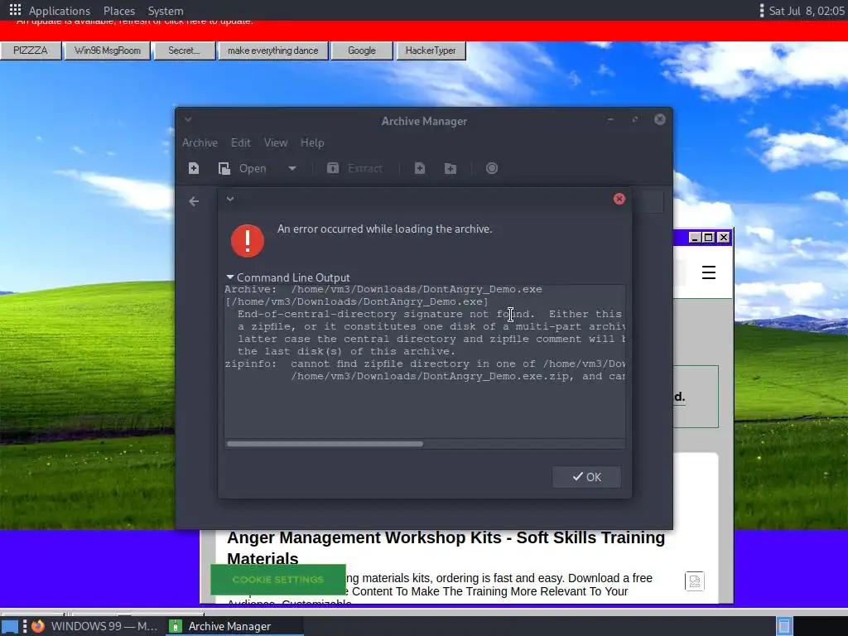
Task: Click the back arrow in Archive Manager
Action: coord(194,201)
